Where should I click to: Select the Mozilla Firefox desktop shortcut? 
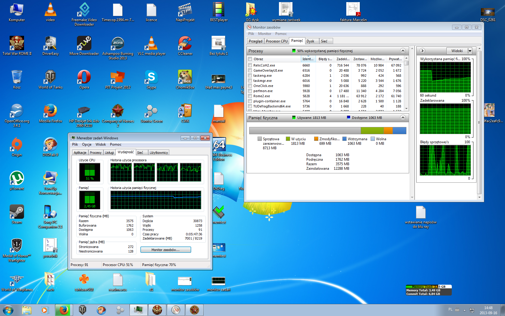point(50,113)
